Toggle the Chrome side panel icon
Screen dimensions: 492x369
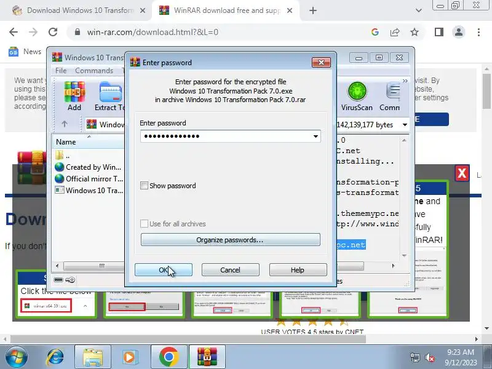[439, 32]
